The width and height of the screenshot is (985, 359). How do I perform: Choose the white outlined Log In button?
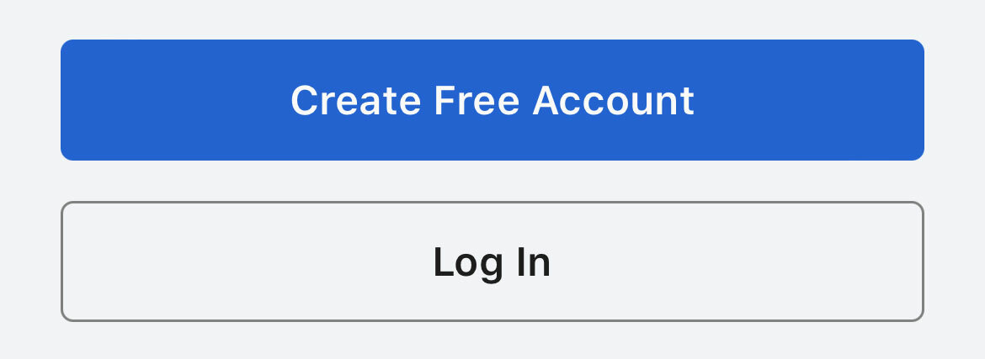point(492,261)
